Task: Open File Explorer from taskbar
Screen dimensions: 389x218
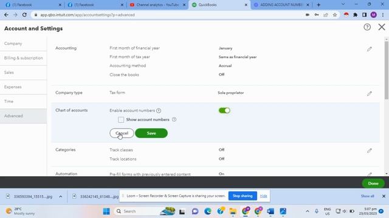Action: pyautogui.click(x=233, y=211)
